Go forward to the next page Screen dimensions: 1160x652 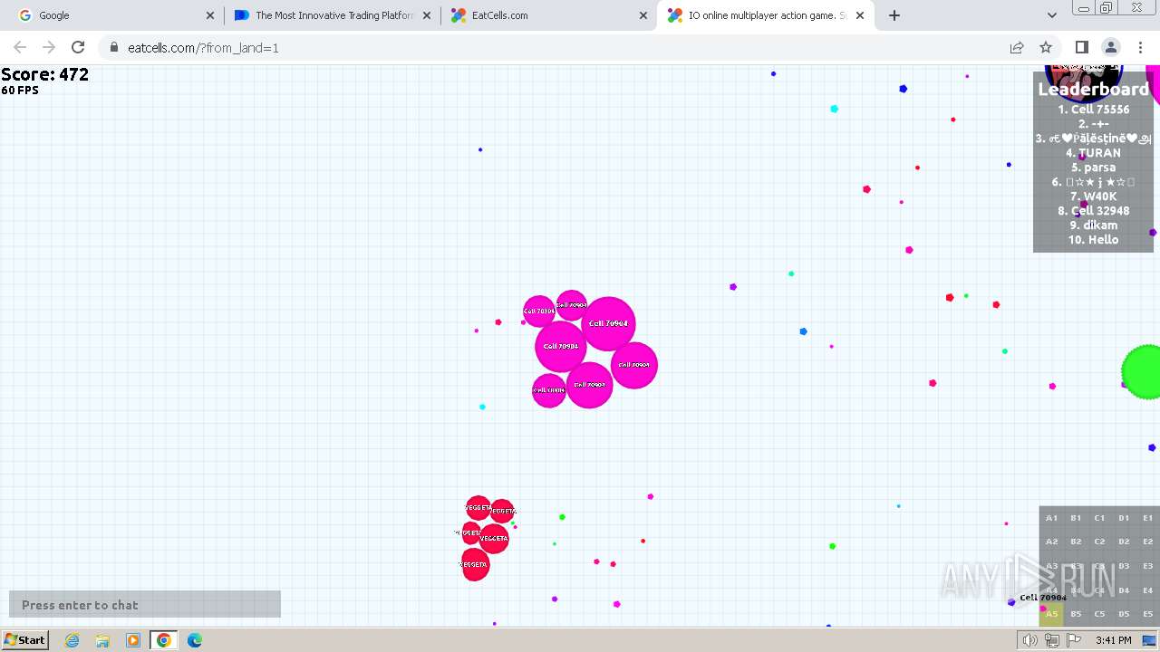49,47
